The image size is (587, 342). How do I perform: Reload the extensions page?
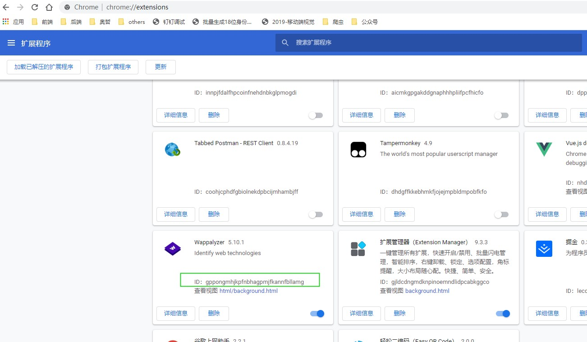(35, 7)
